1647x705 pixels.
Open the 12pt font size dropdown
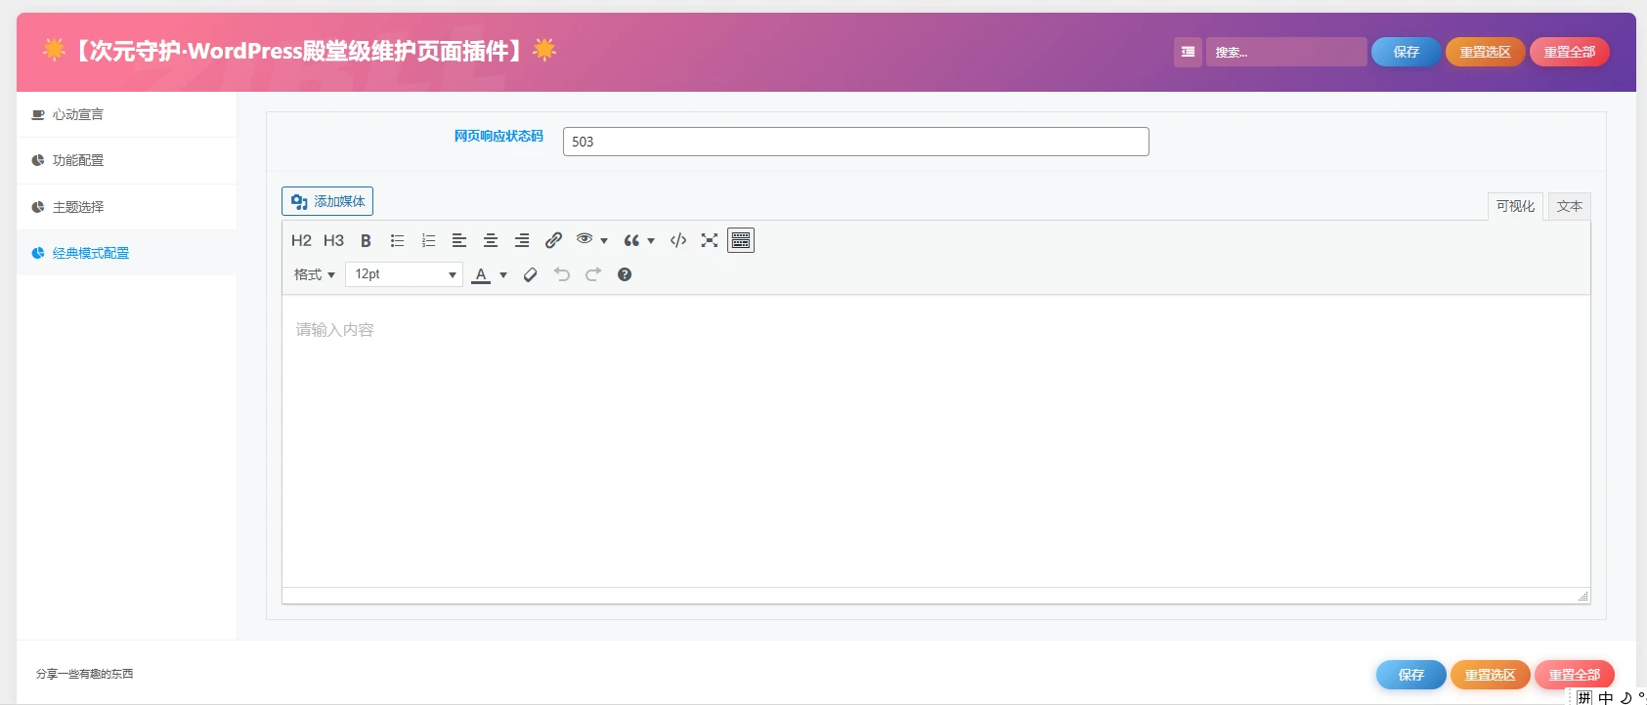(404, 274)
